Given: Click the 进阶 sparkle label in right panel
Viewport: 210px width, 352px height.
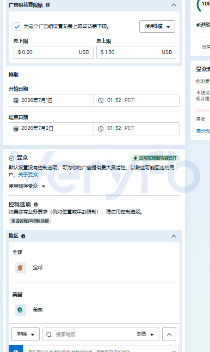Looking at the screenshot, I should tap(203, 25).
